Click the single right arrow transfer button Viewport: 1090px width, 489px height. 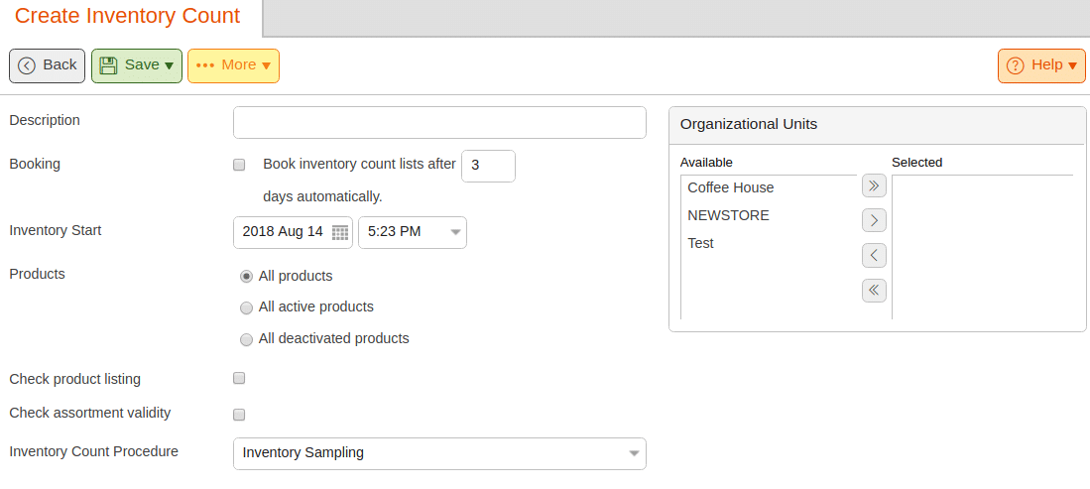[874, 220]
